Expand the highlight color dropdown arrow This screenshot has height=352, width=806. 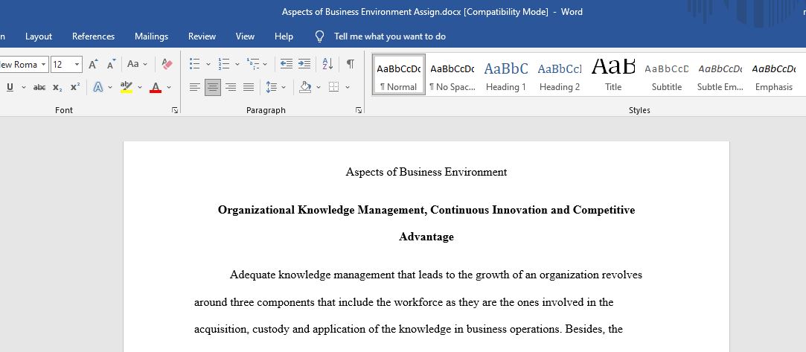[140, 87]
